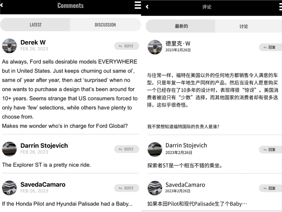This screenshot has width=282, height=212.
Task: Reply to SavedaCamaro's English comment
Action: pos(127,188)
